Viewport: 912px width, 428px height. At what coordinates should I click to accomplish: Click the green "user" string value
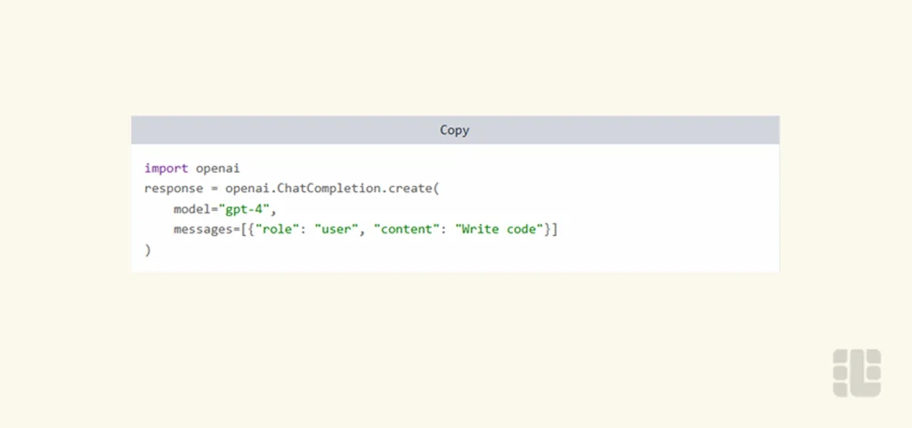pos(339,230)
